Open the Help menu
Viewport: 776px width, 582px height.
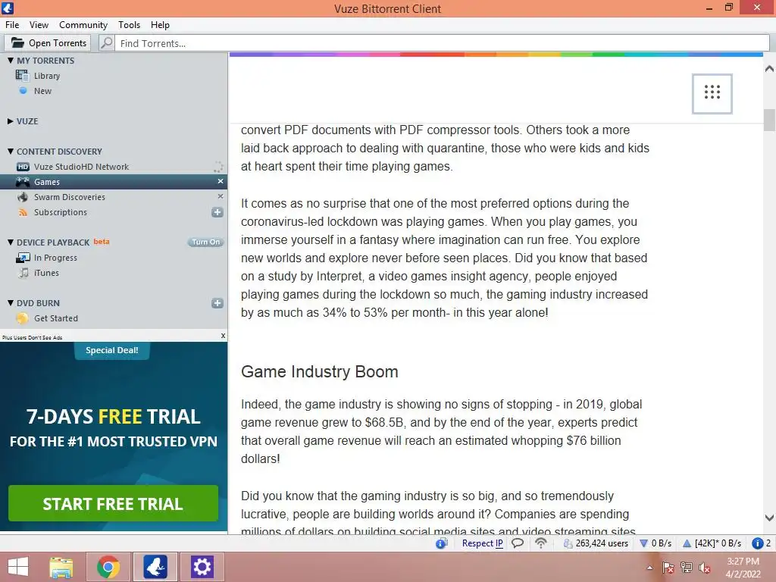pos(160,25)
